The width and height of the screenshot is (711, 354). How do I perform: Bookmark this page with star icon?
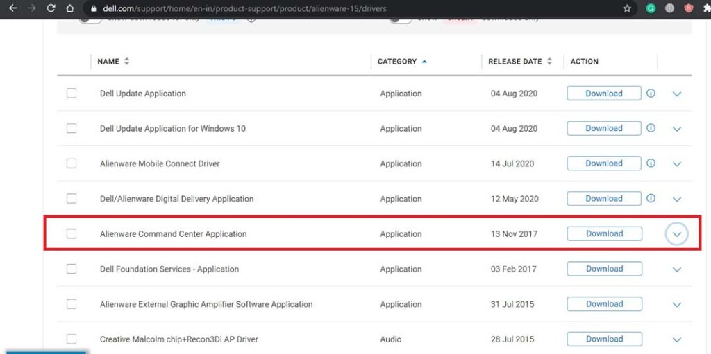tap(627, 9)
